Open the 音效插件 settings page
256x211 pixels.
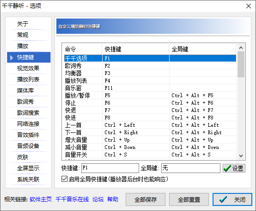pos(29,135)
